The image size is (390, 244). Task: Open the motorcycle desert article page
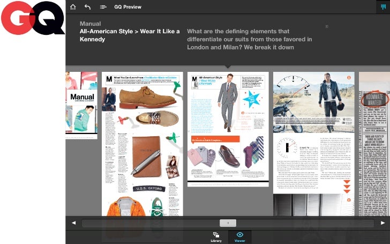pyautogui.click(x=313, y=144)
